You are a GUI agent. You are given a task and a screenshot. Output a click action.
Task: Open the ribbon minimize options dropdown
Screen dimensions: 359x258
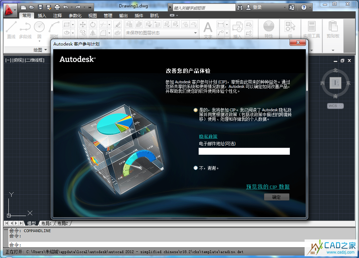(177, 15)
